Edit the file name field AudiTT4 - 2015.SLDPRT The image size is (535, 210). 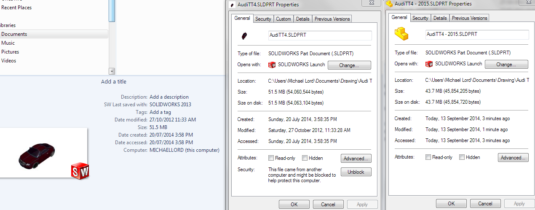pyautogui.click(x=477, y=35)
